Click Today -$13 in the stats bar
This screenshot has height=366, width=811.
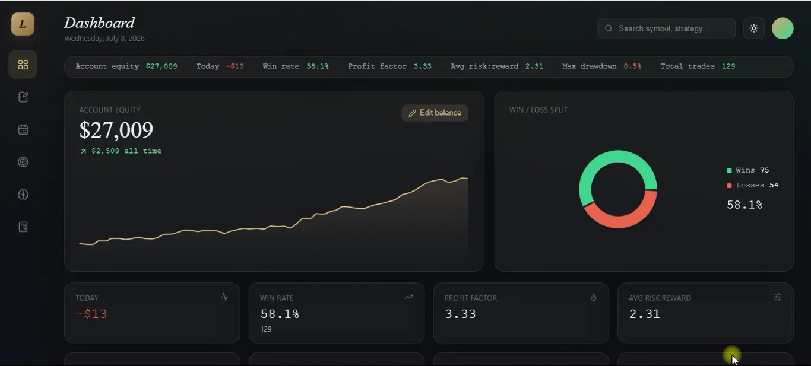click(220, 66)
